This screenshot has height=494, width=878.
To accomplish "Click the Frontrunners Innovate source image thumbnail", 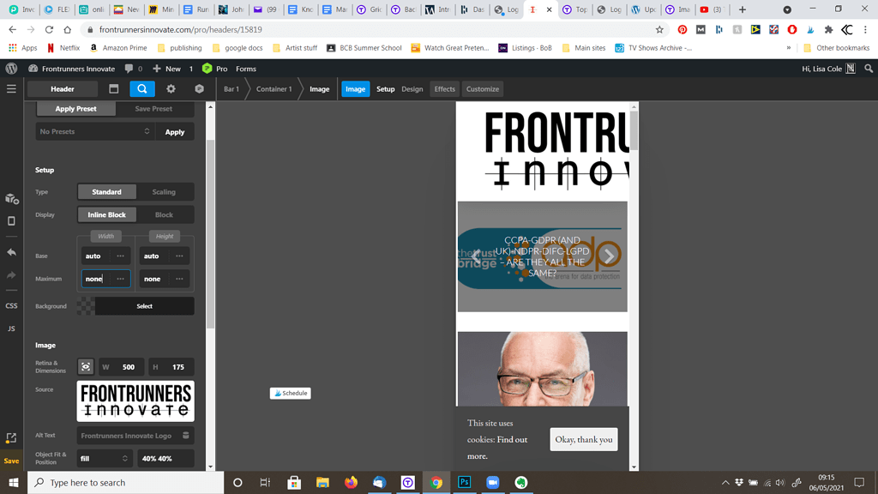I will (135, 401).
